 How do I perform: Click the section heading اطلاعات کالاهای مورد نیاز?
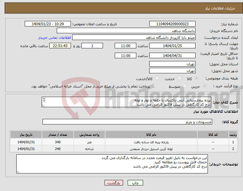pyautogui.click(x=216, y=112)
